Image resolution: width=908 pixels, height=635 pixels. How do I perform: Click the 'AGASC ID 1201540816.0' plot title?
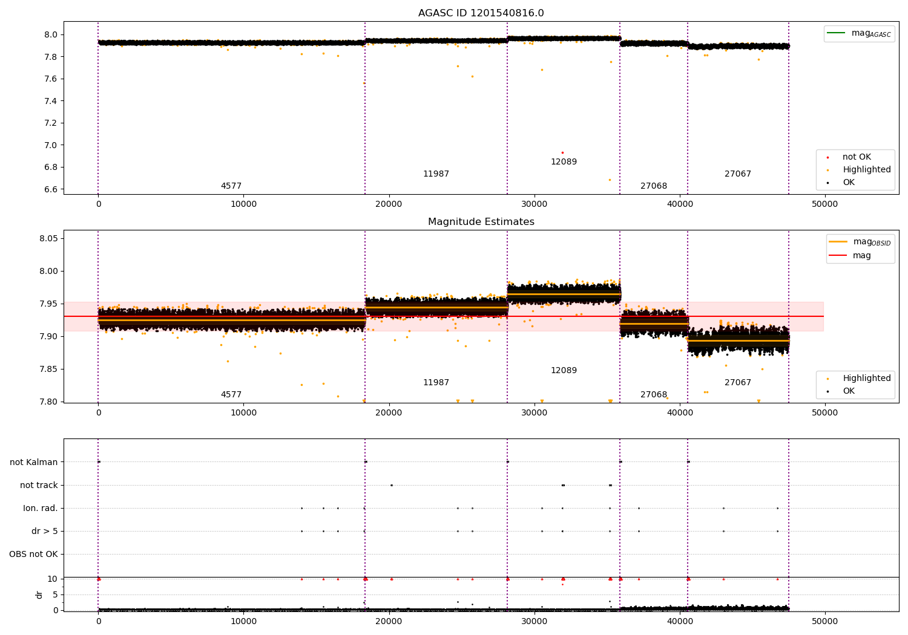(481, 13)
